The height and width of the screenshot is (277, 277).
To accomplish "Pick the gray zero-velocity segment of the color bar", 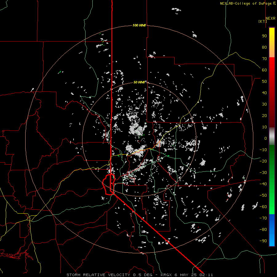I will (272, 136).
